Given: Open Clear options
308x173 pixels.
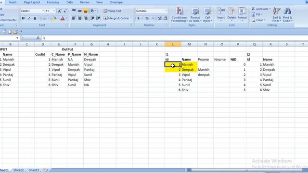Looking at the screenshot, I should coord(258,20).
